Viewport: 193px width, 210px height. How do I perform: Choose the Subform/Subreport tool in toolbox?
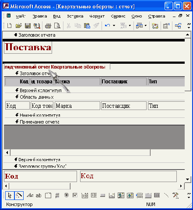[157, 195]
